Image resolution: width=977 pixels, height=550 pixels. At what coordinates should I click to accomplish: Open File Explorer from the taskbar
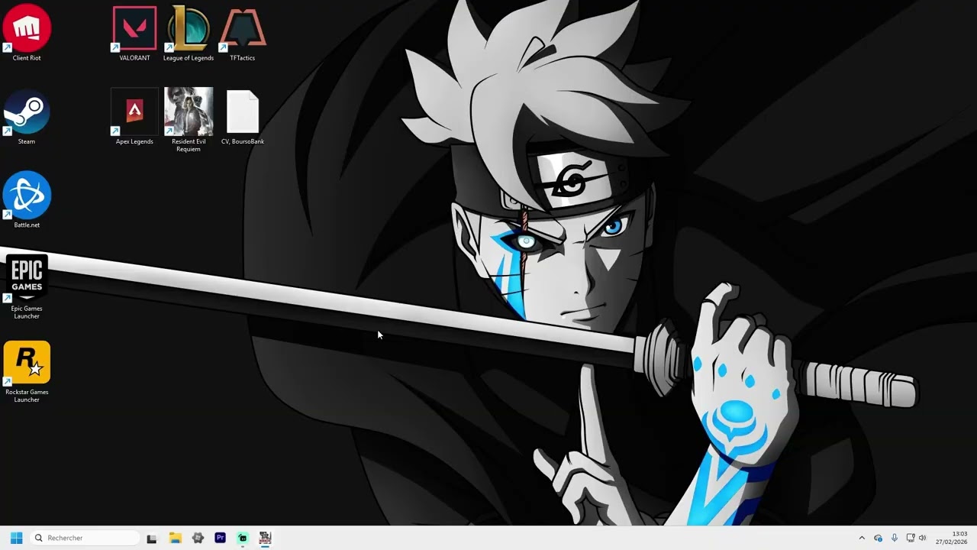[x=175, y=538]
